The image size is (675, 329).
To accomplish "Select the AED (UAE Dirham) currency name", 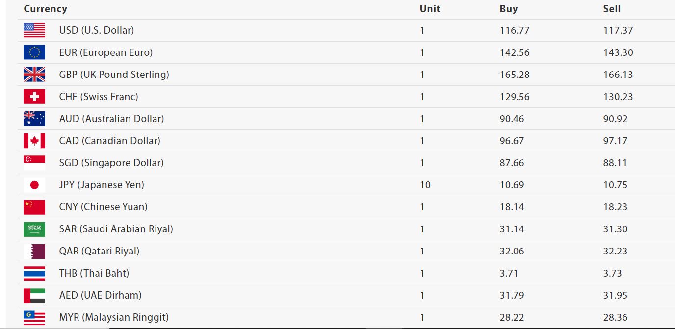I will point(100,295).
